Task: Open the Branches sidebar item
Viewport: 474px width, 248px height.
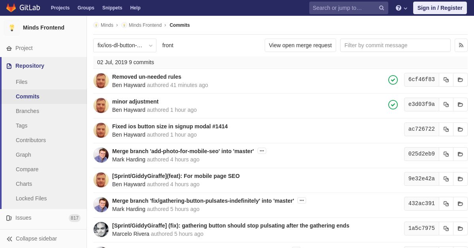Action: point(27,111)
